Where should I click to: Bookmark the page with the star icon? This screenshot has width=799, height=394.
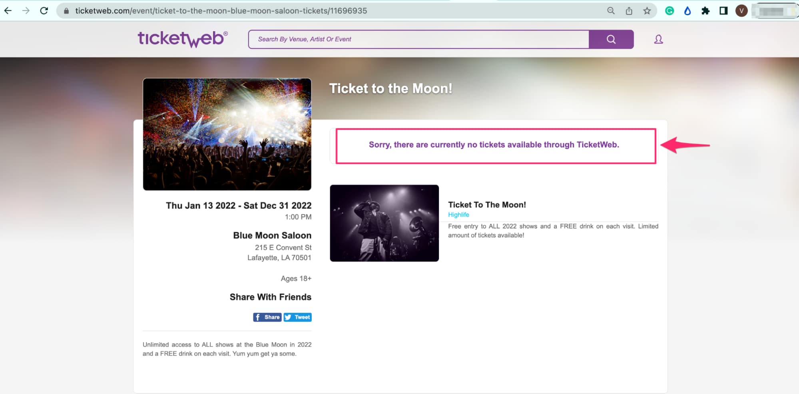tap(647, 11)
